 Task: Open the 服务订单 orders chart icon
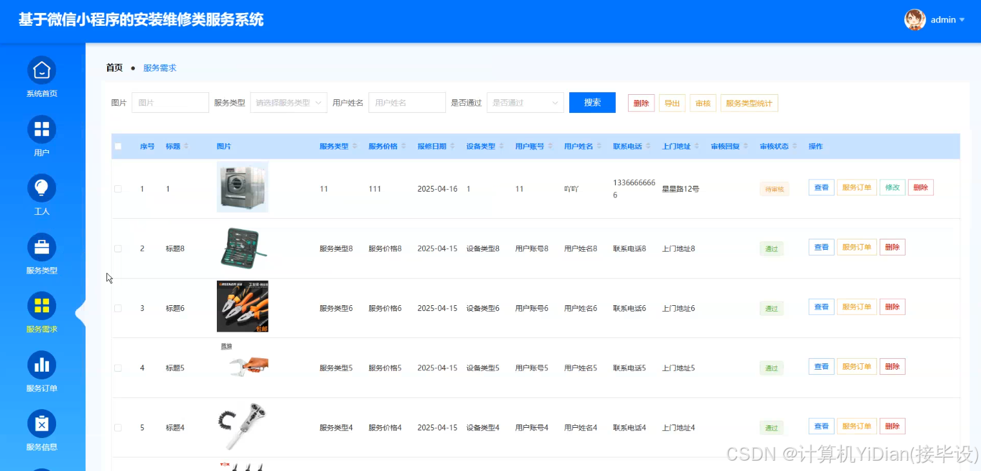coord(41,365)
